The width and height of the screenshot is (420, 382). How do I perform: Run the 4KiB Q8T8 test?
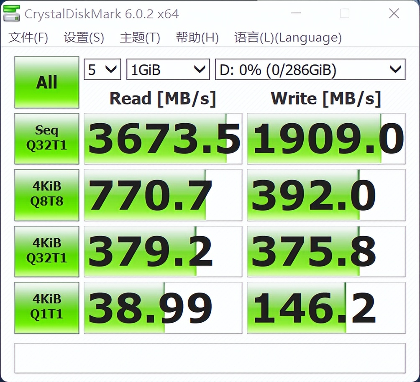[46, 194]
